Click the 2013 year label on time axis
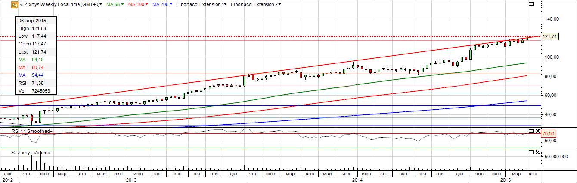This screenshot has height=183, width=577. (x=131, y=180)
